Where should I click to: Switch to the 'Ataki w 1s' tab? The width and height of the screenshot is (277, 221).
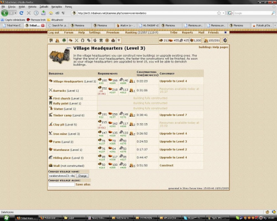coord(126,25)
